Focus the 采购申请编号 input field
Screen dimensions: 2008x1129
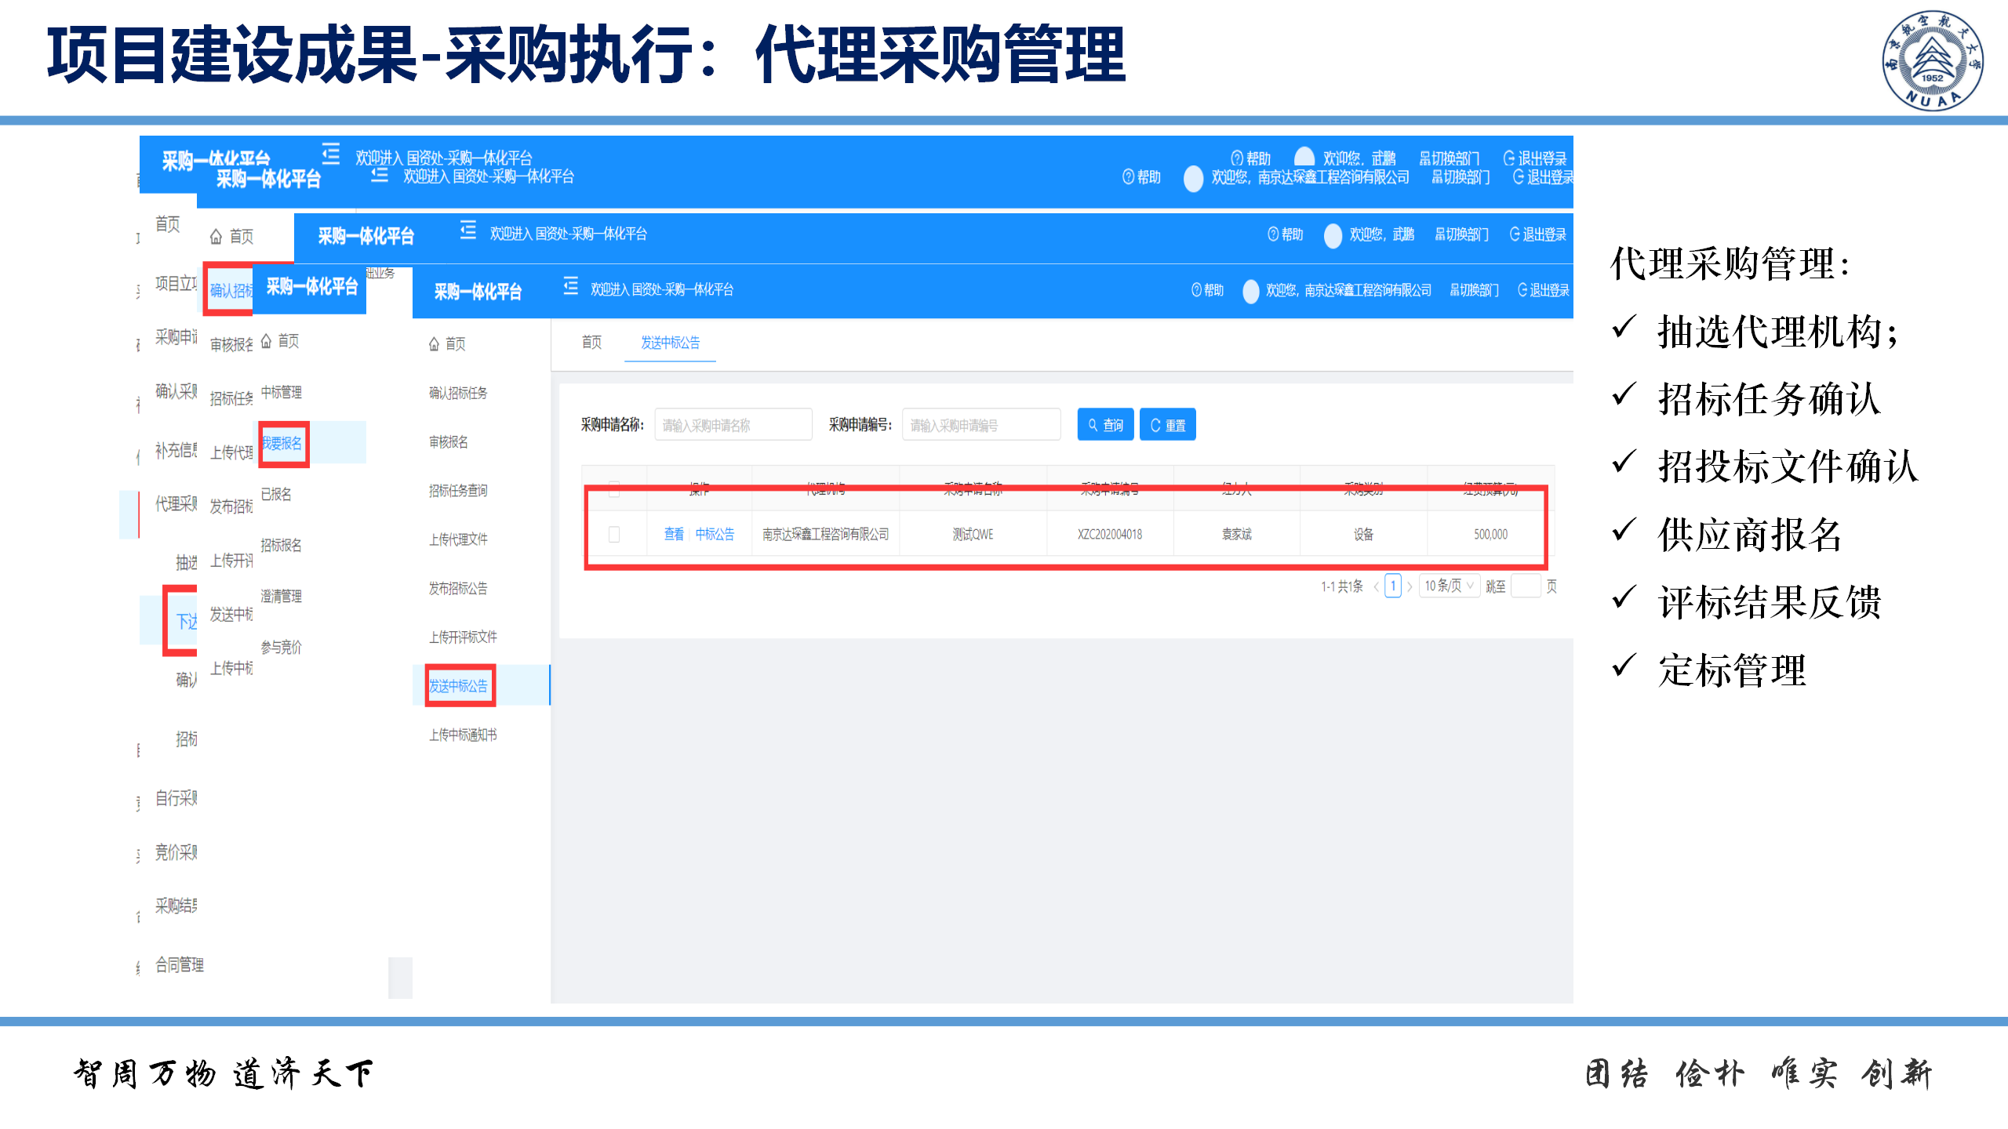[981, 425]
